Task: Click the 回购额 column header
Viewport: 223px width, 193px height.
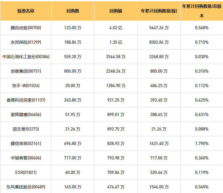Action: coord(116,11)
